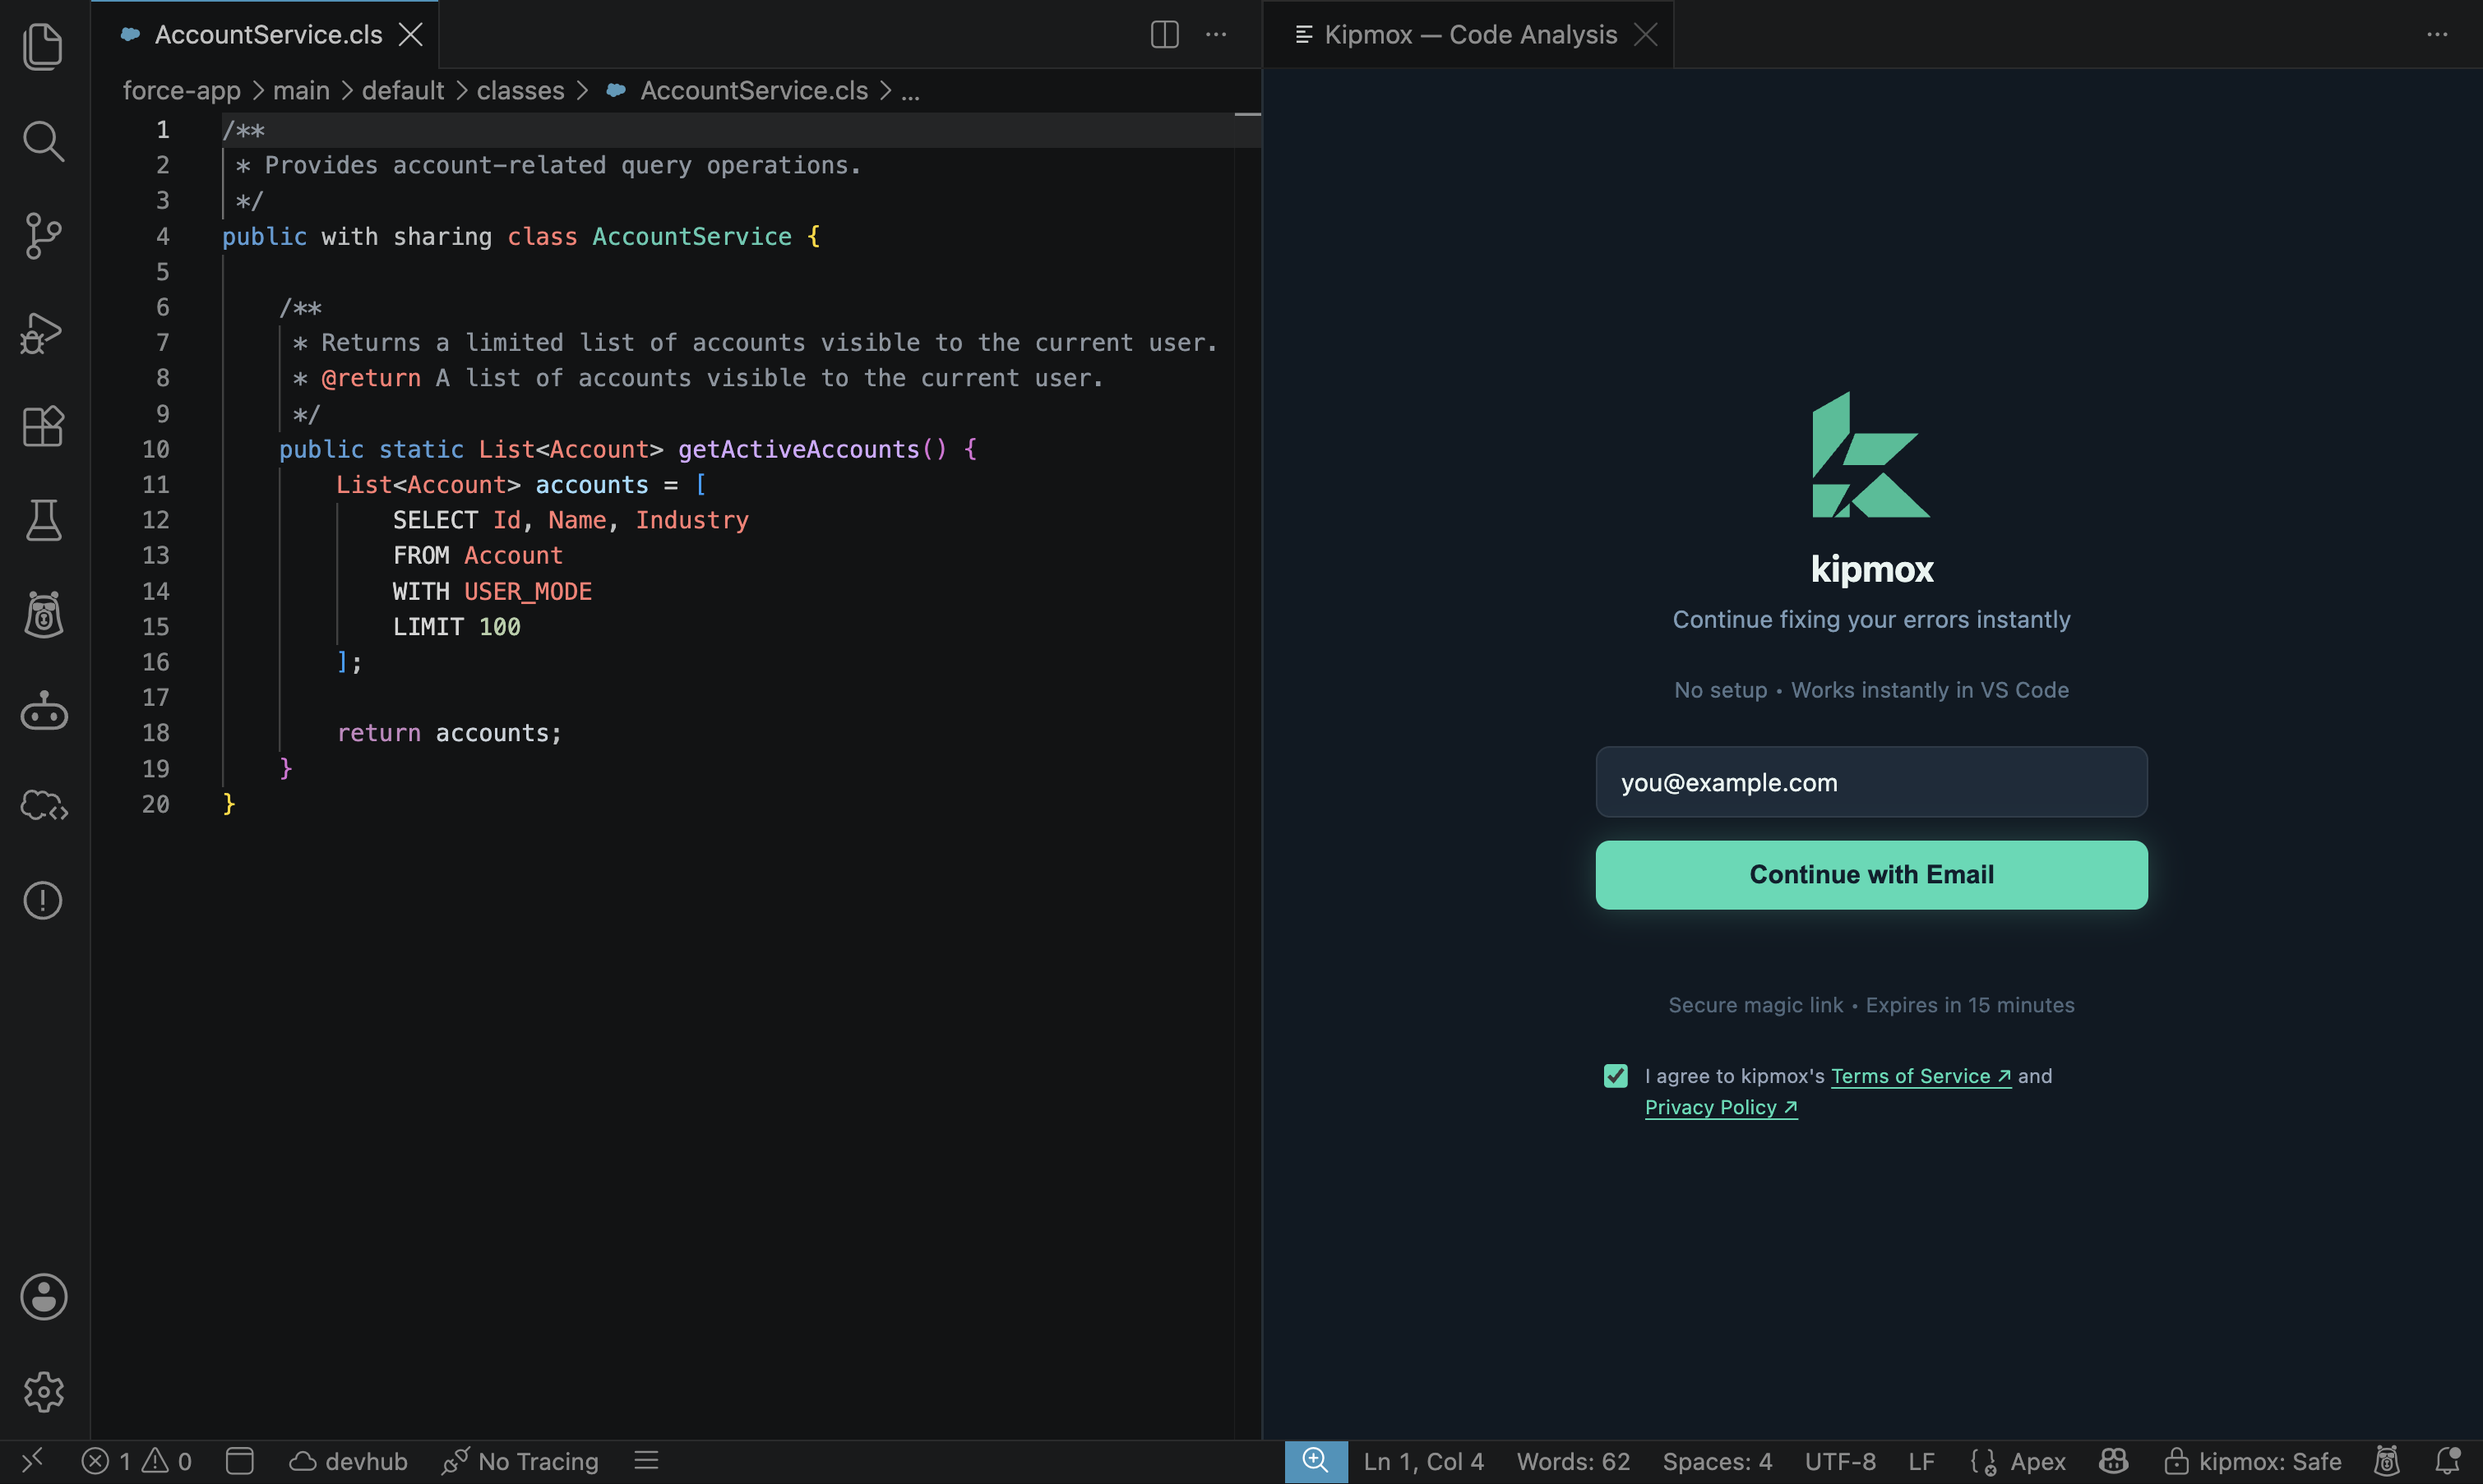The width and height of the screenshot is (2483, 1484).
Task: Open the bear icon in activity bar
Action: point(43,614)
